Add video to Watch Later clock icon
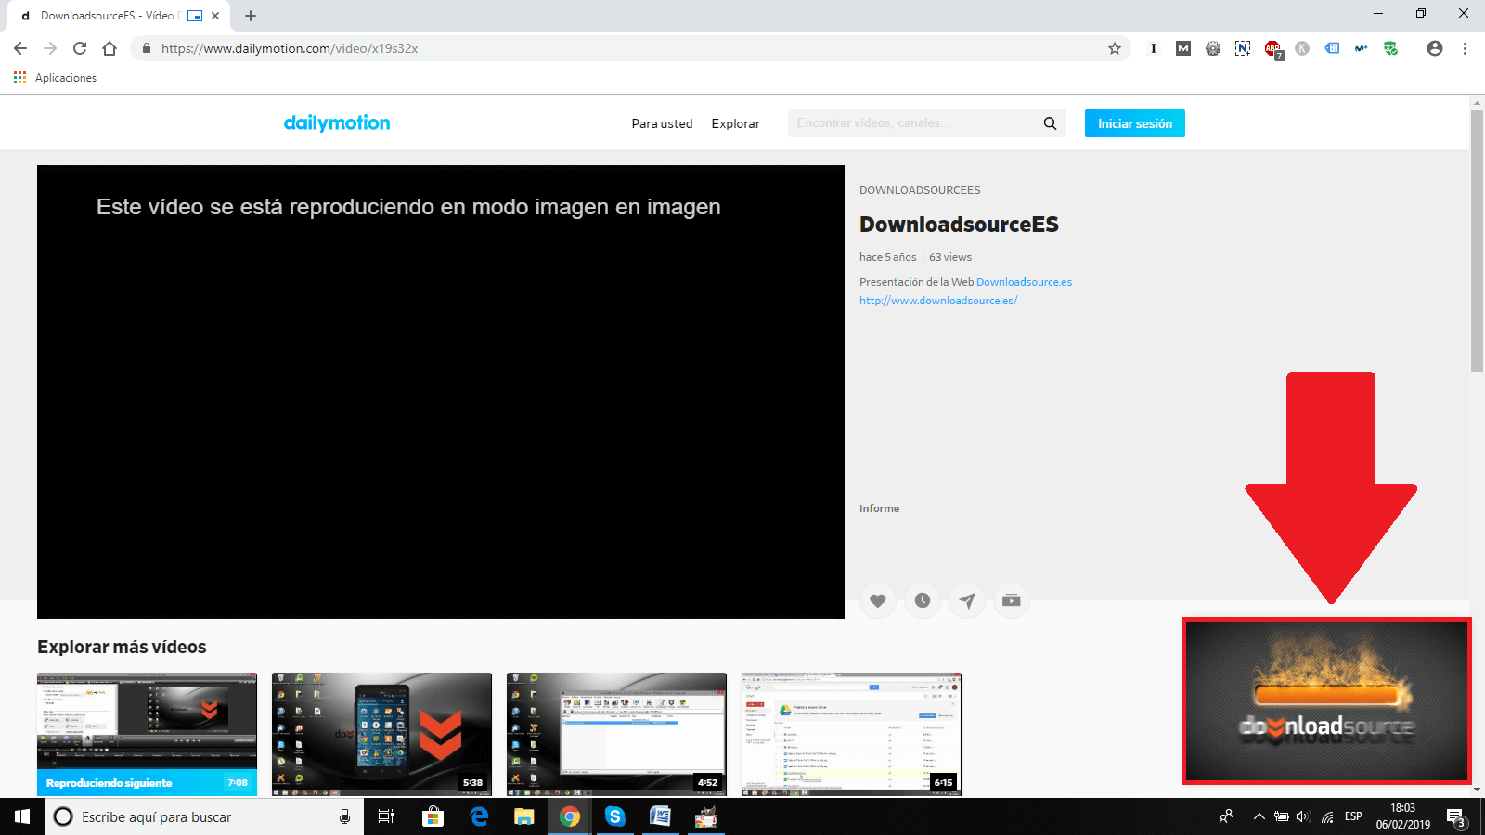 [x=923, y=600]
